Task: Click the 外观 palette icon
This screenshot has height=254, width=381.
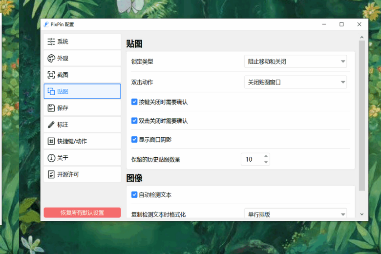Action: coord(51,58)
